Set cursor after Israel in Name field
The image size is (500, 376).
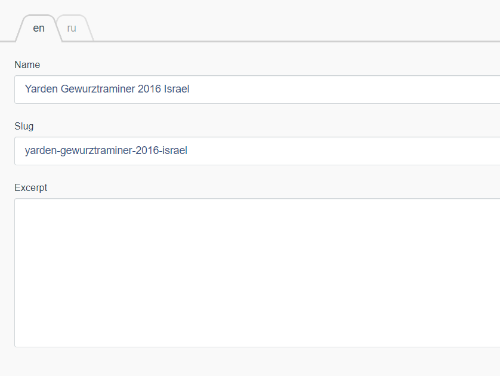[190, 89]
